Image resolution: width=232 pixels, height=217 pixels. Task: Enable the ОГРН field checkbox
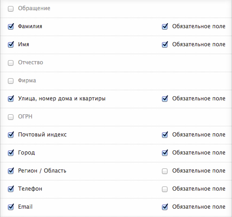coord(11,117)
